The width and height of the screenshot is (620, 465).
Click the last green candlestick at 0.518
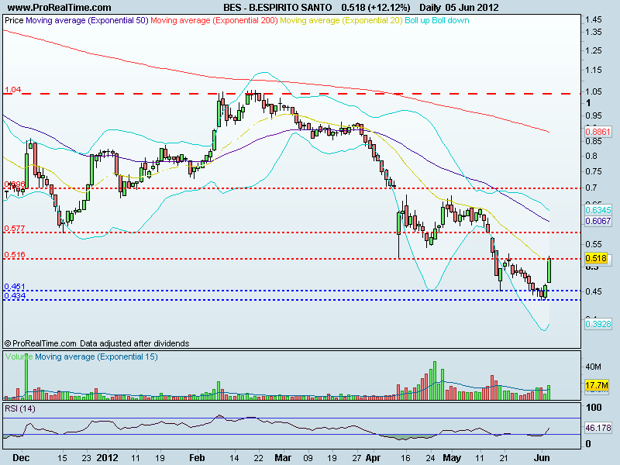(549, 270)
